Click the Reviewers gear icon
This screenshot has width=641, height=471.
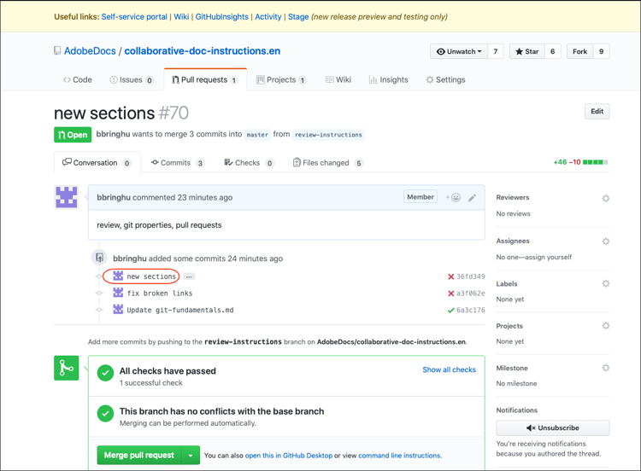coord(605,198)
